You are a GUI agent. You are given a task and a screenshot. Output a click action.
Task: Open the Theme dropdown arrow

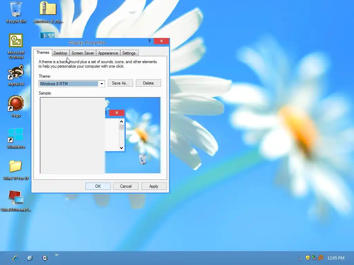(102, 84)
